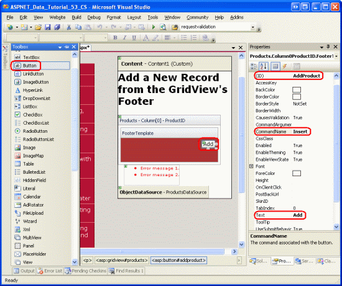Open the Properties object selector dropdown
The image size is (342, 286).
(336, 56)
